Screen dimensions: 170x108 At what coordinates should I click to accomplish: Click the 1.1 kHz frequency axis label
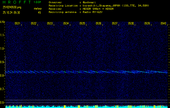pos(2,35)
